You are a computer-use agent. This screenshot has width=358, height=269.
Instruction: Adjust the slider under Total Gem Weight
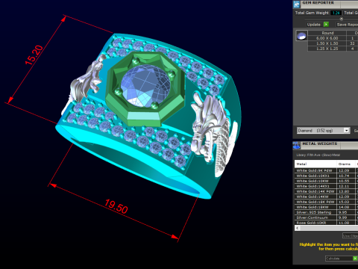[x=342, y=19]
